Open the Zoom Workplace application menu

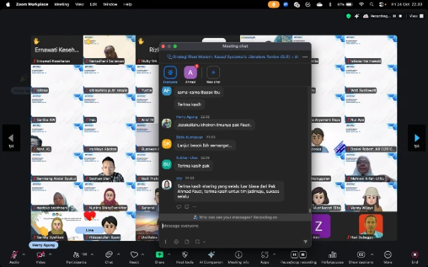pos(32,5)
